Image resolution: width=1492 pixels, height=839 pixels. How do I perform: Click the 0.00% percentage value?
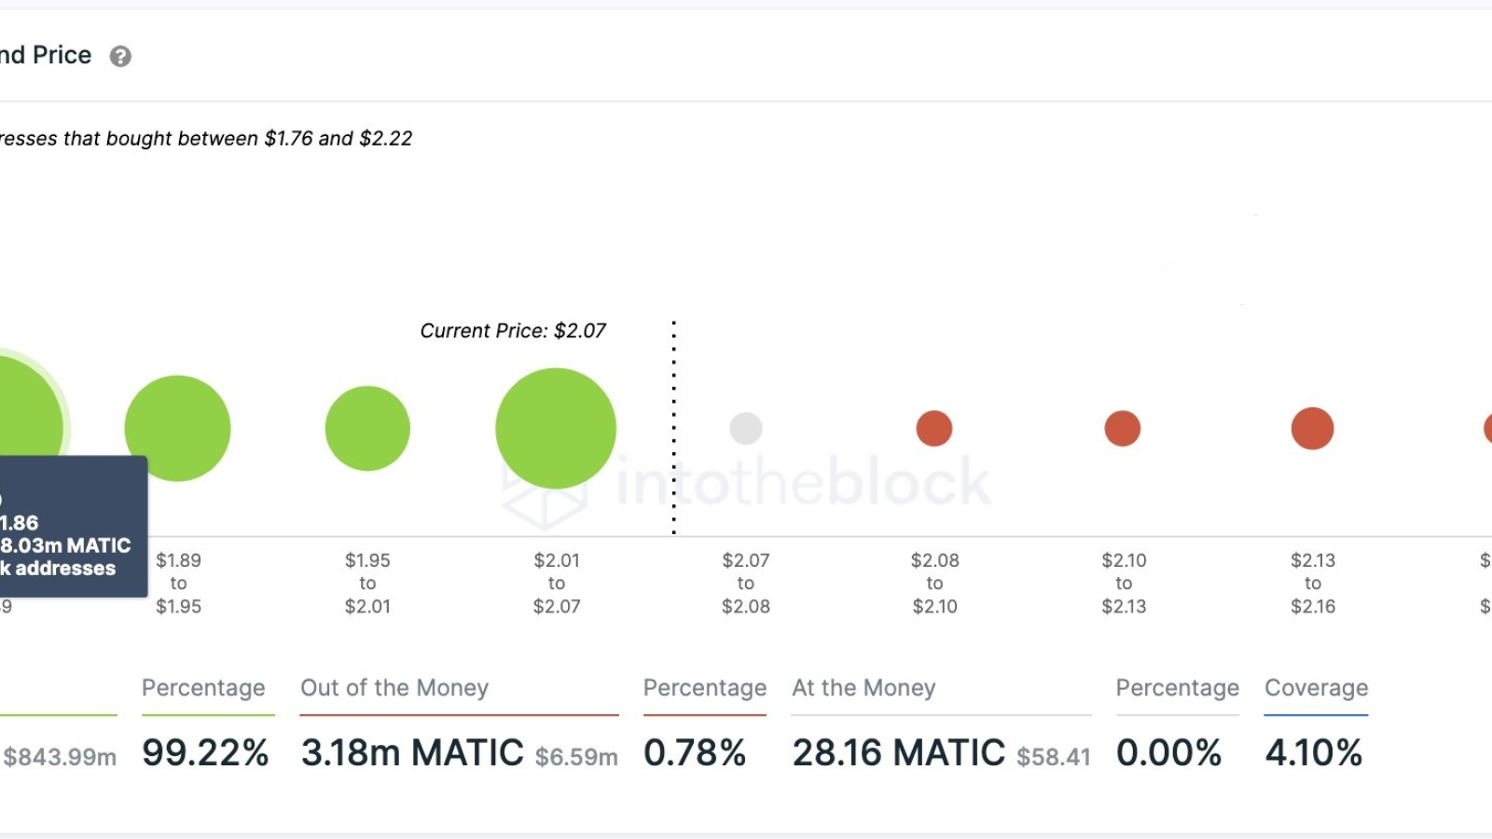(x=1169, y=753)
